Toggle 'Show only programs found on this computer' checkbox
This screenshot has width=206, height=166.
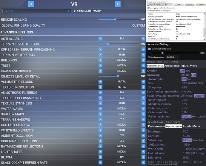pyautogui.click(x=148, y=7)
